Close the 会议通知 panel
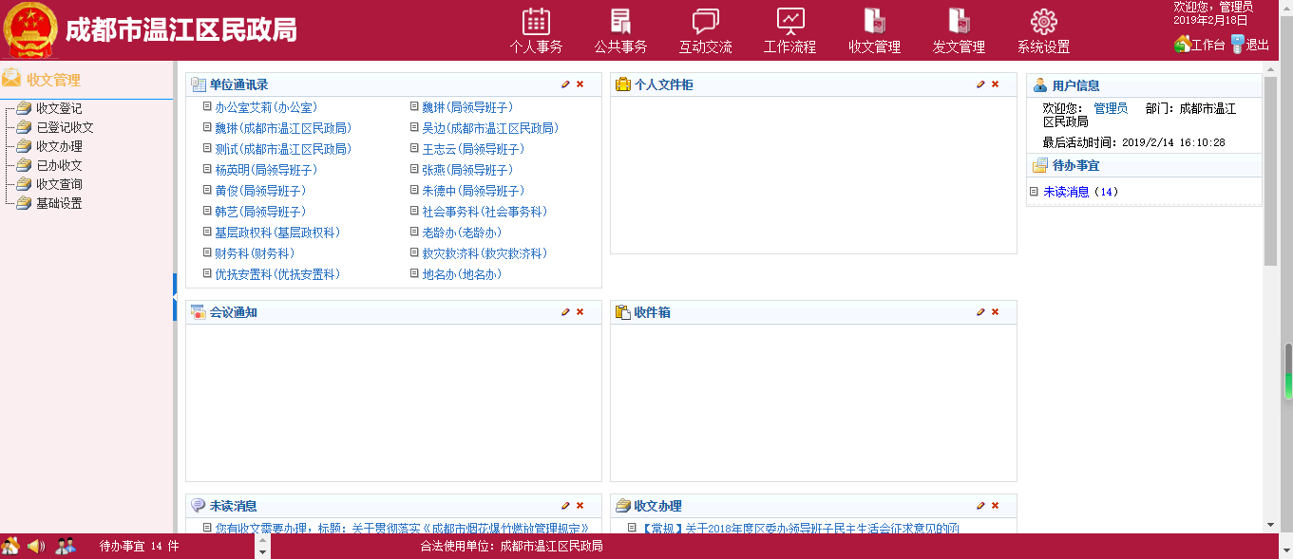Image resolution: width=1293 pixels, height=559 pixels. (580, 312)
